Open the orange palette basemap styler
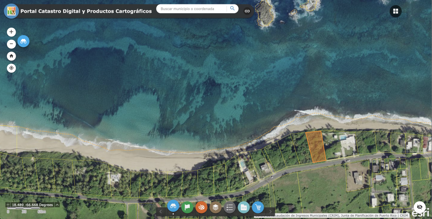432x219 pixels. (201, 207)
